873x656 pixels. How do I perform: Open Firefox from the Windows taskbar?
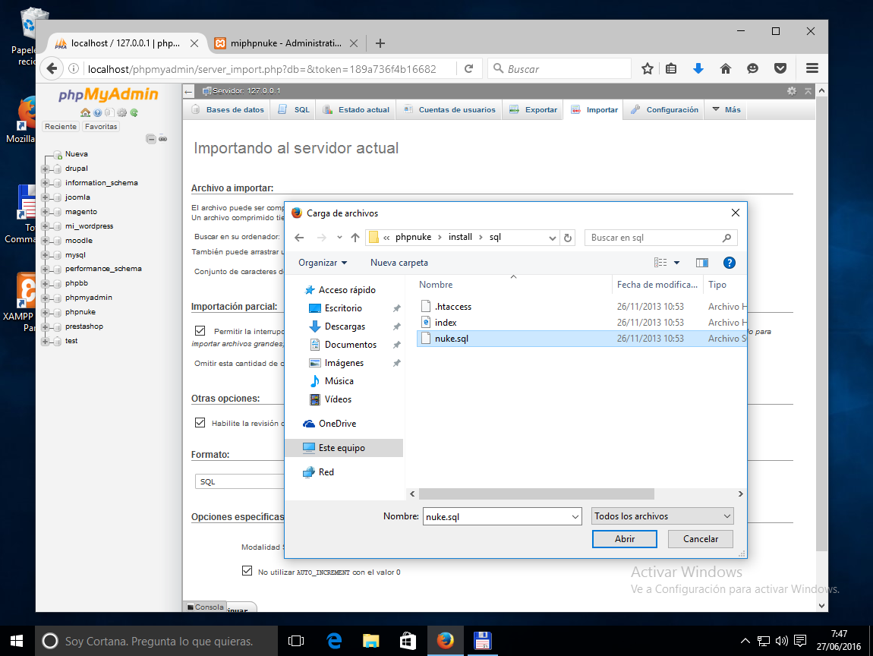(445, 641)
